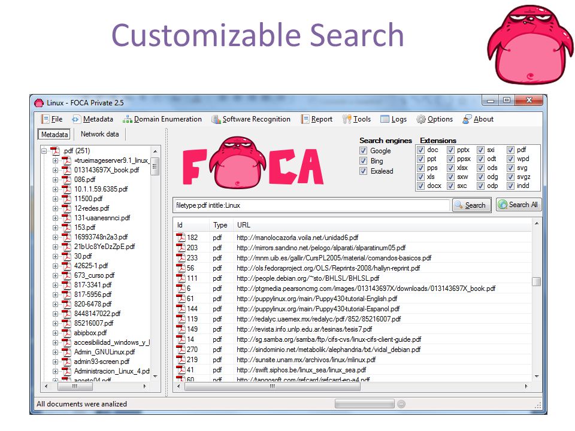The image size is (575, 431).
Task: Click the progress bar in status bar
Action: click(365, 404)
